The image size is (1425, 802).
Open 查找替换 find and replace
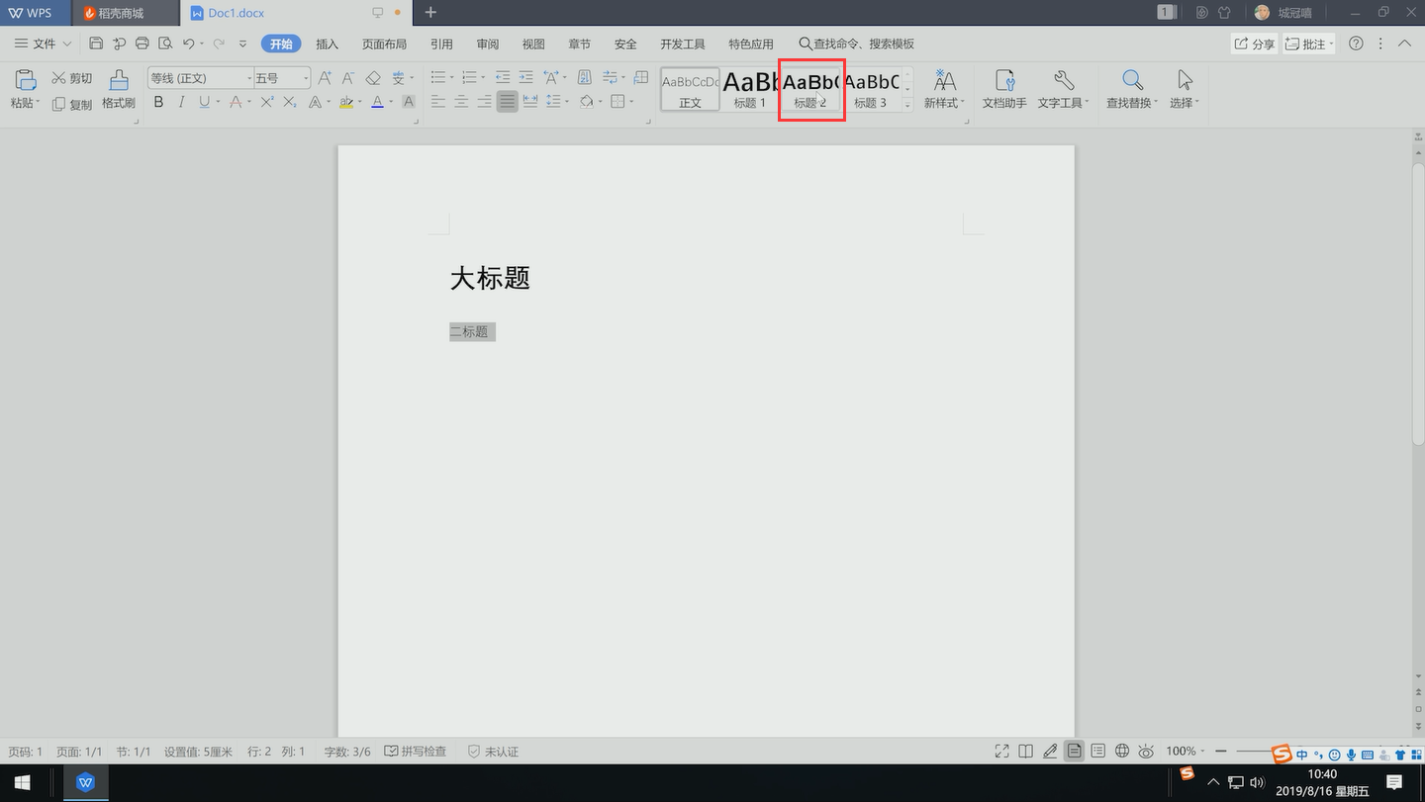[x=1132, y=89]
